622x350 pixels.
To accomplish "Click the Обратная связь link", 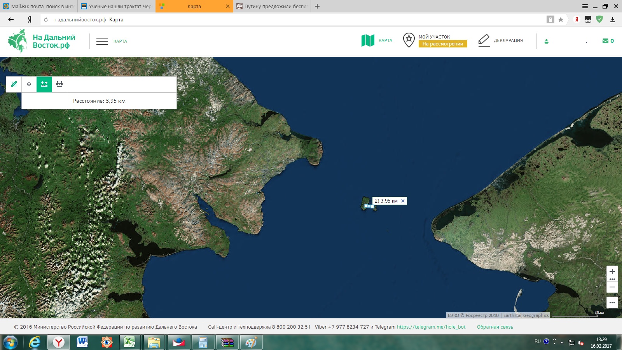I will tap(495, 327).
